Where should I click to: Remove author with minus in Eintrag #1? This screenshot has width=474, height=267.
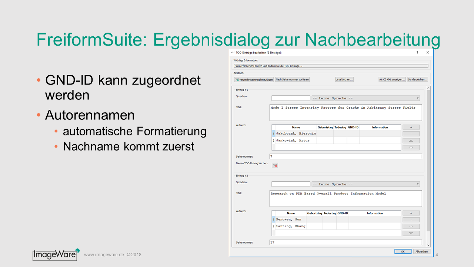click(x=411, y=134)
